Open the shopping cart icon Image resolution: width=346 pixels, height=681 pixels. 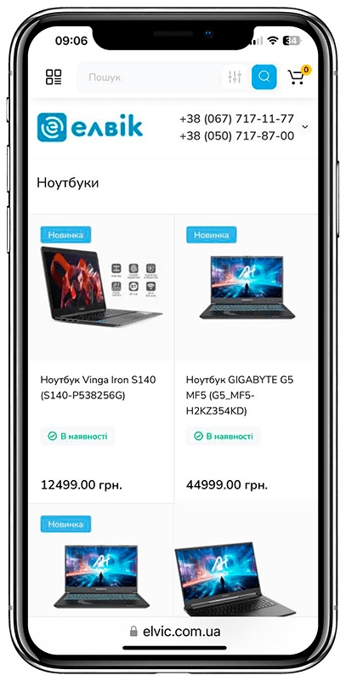point(299,76)
